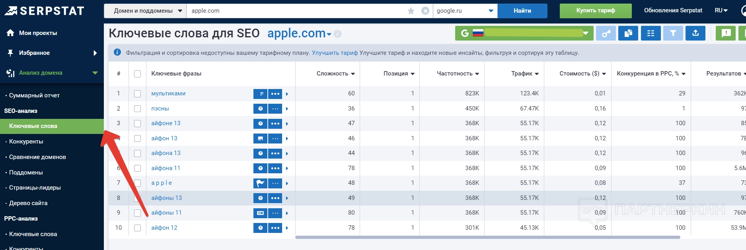Check the box for айфоне 13 row
The image size is (746, 250).
(138, 124)
